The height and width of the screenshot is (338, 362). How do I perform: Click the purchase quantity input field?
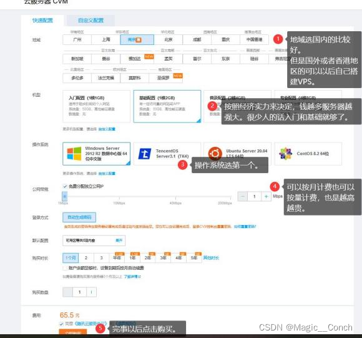coord(80,292)
